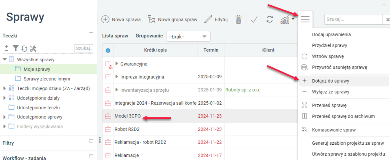The width and height of the screenshot is (390, 160).
Task: Click the chart report icon in toolbar
Action: [x=285, y=19]
